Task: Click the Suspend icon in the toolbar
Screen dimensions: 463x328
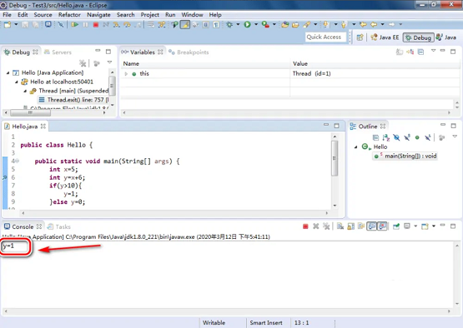Action: (x=85, y=25)
